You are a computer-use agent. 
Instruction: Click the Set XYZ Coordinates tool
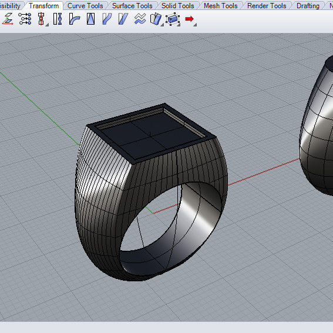tap(25, 19)
